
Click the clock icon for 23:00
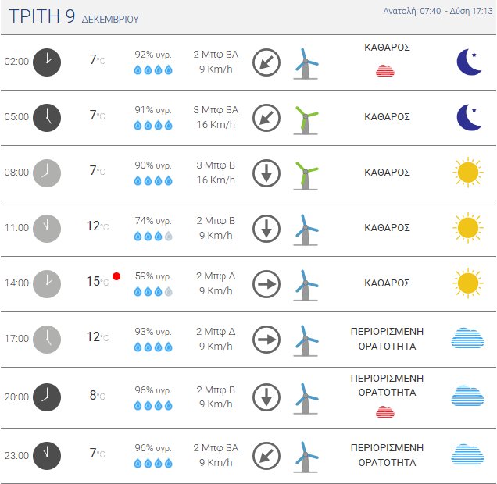47,455
